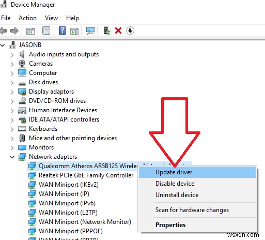Select the JASONB computer name
Image resolution: width=265 pixels, height=240 pixels.
pyautogui.click(x=30, y=45)
